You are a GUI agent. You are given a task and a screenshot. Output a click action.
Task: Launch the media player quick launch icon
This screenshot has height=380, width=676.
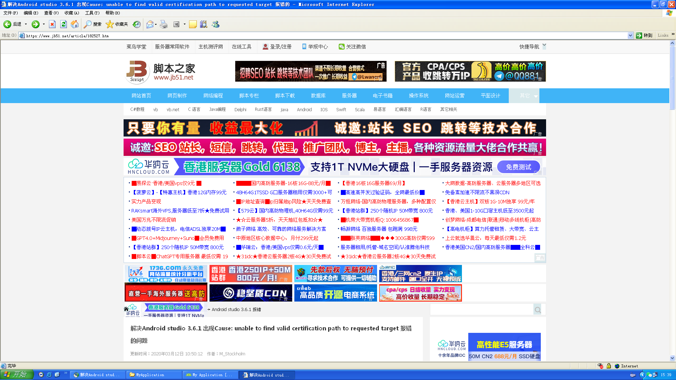tap(41, 375)
